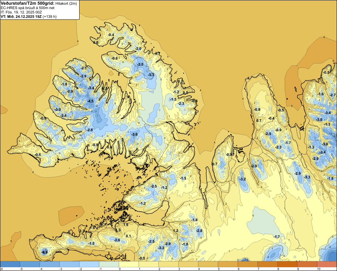337x271 pixels.
Task: Click the -2.4 temperature label
Action: tap(63, 115)
